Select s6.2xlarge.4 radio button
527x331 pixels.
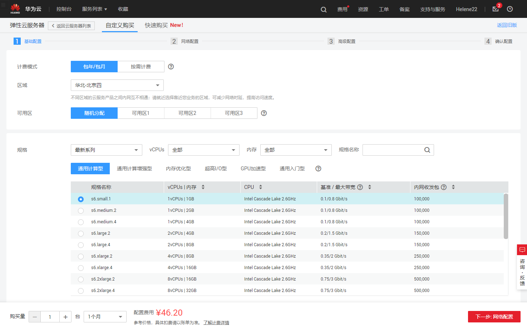click(x=81, y=291)
